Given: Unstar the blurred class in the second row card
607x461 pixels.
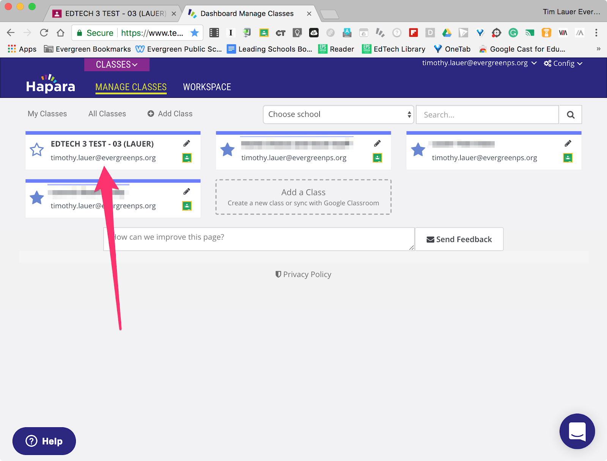Looking at the screenshot, I should pyautogui.click(x=37, y=198).
